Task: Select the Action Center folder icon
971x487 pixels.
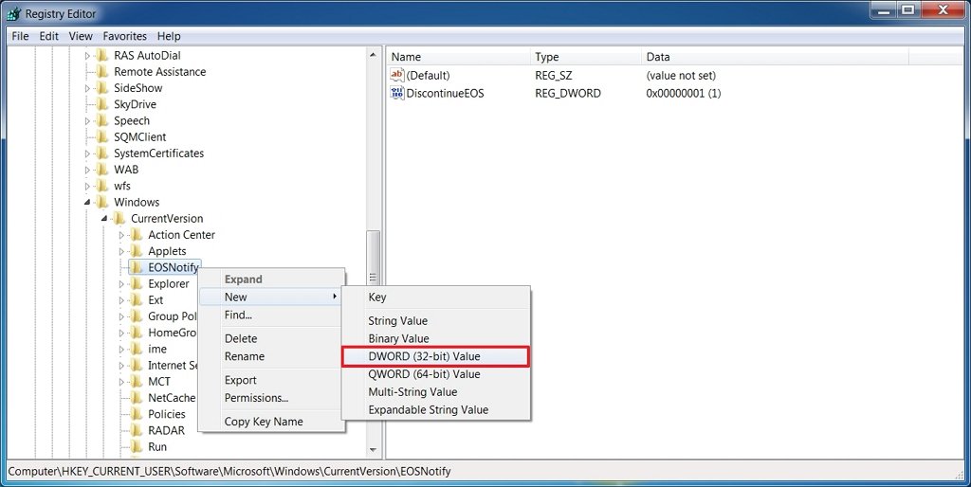Action: tap(137, 235)
